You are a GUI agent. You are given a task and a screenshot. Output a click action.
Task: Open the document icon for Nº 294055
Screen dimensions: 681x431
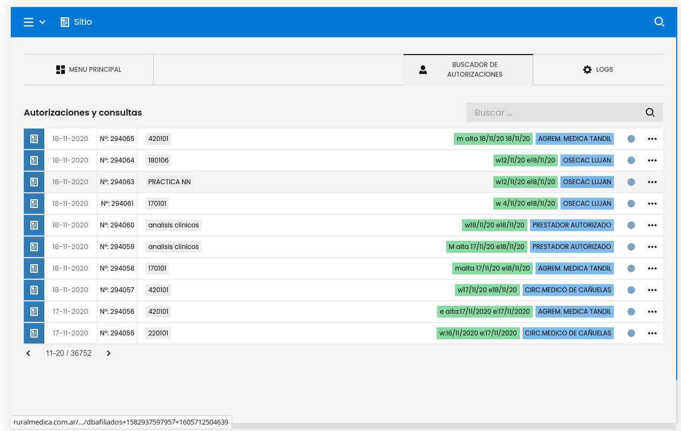click(x=34, y=333)
